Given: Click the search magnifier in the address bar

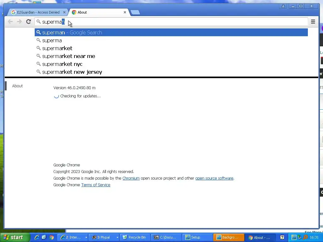Looking at the screenshot, I should coord(38,21).
